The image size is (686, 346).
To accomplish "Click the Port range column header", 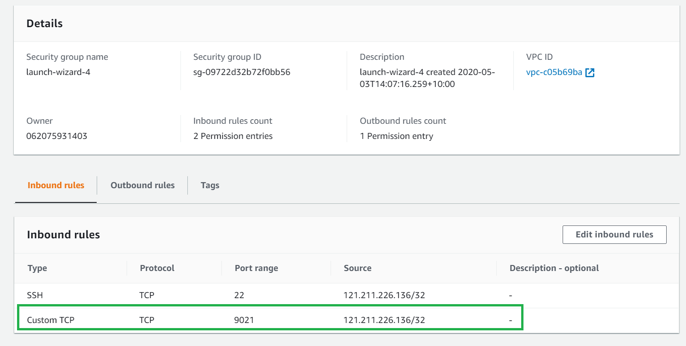I will 256,268.
